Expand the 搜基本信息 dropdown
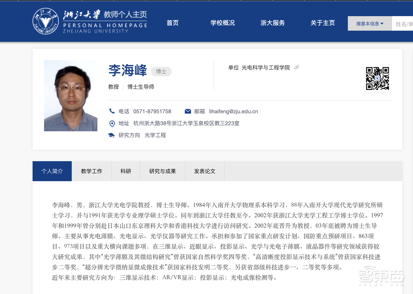The image size is (413, 294). (x=369, y=23)
